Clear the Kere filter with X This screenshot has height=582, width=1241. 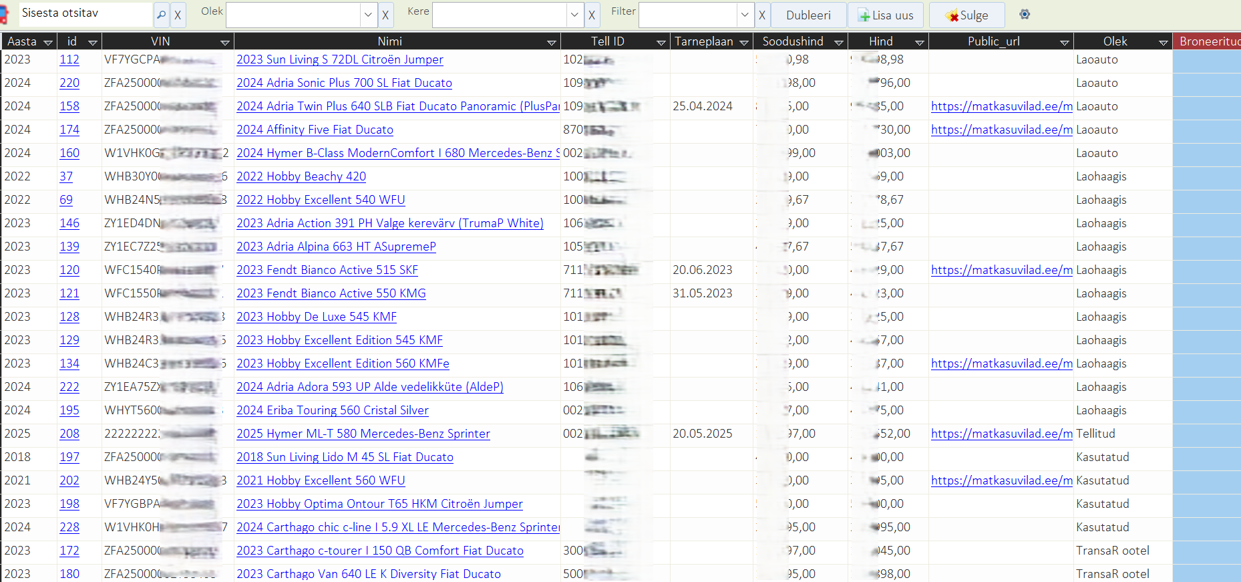pos(592,15)
